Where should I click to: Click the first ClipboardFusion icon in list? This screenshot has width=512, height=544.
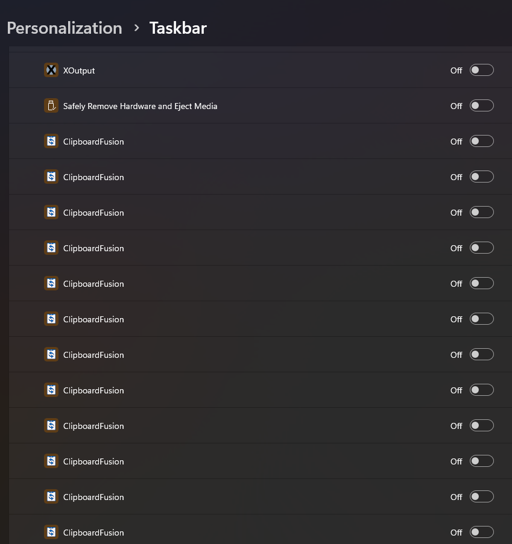pyautogui.click(x=51, y=142)
